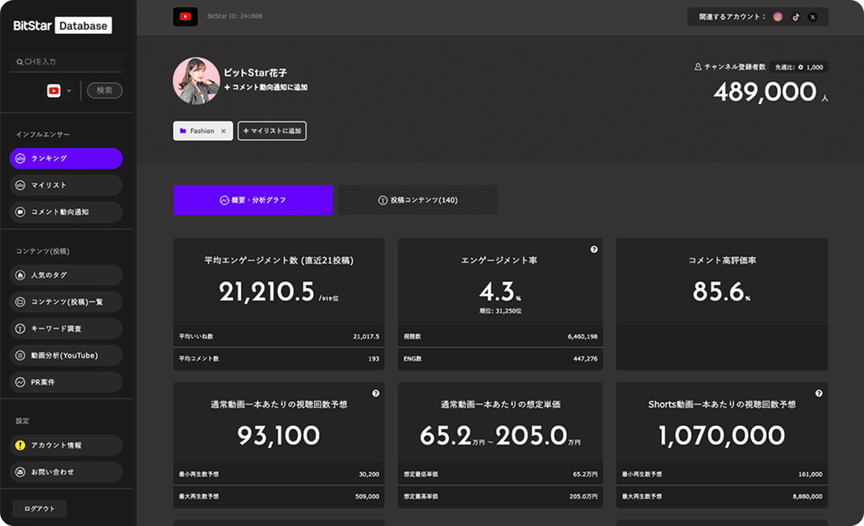This screenshot has width=864, height=526.
Task: Open 人気のタグ menu item
Action: (x=66, y=275)
